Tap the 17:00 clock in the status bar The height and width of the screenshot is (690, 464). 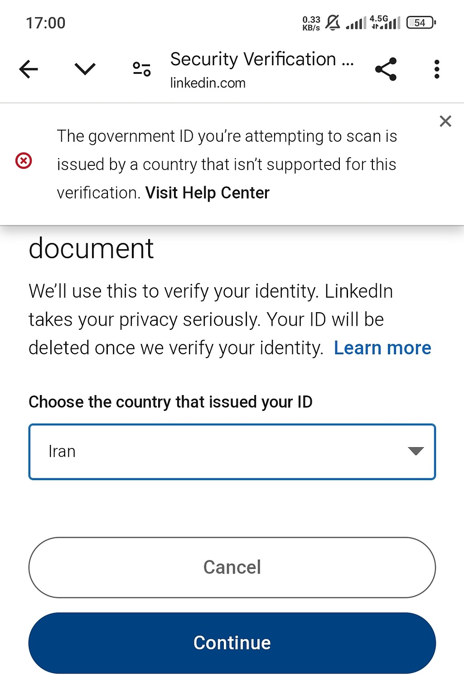pyautogui.click(x=46, y=23)
